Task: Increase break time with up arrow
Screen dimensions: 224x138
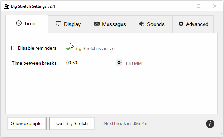Action: tap(119, 61)
